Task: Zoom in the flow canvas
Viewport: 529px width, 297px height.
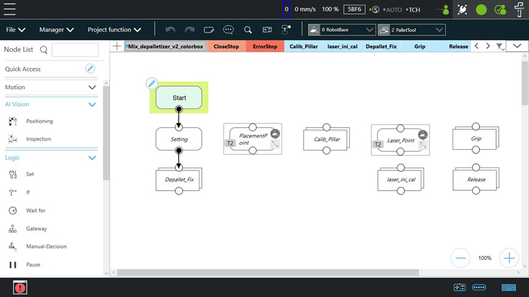Action: click(x=509, y=258)
